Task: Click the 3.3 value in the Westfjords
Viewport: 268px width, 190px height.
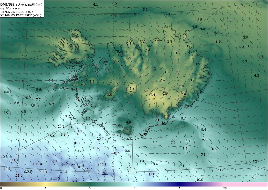Action: coord(79,58)
